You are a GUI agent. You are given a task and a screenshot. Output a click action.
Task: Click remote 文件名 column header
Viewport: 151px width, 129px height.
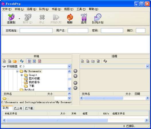click(97, 94)
